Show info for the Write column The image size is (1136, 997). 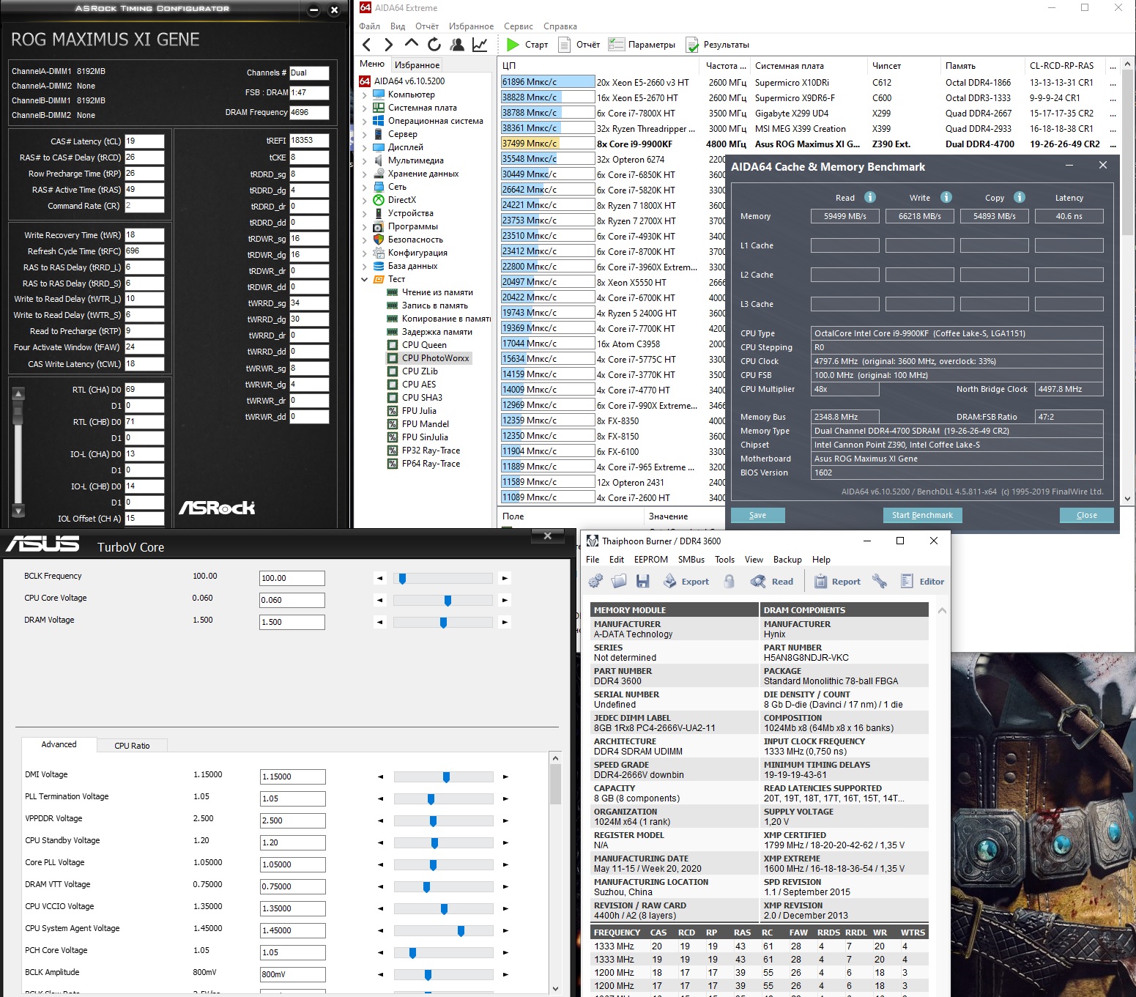[946, 197]
